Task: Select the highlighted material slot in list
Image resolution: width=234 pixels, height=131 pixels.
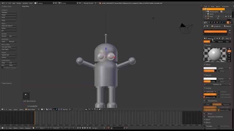Action: point(215,32)
